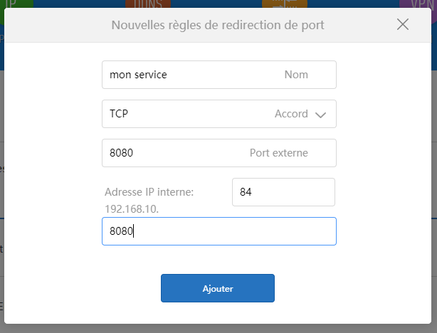The width and height of the screenshot is (437, 333).
Task: Focus the internal IP last octet field 84
Action: 283,192
